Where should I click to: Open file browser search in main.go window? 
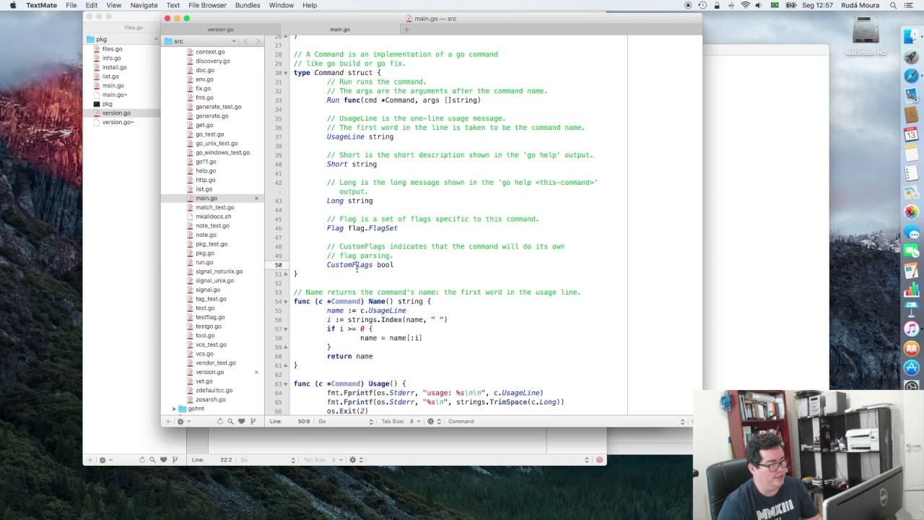(x=230, y=421)
